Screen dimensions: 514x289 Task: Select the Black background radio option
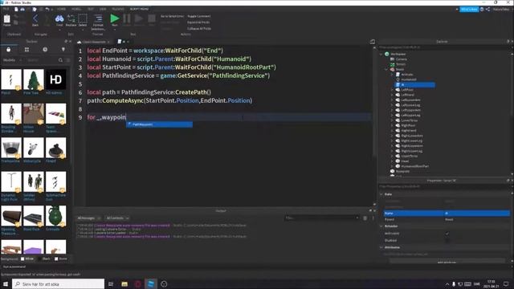tap(39, 258)
